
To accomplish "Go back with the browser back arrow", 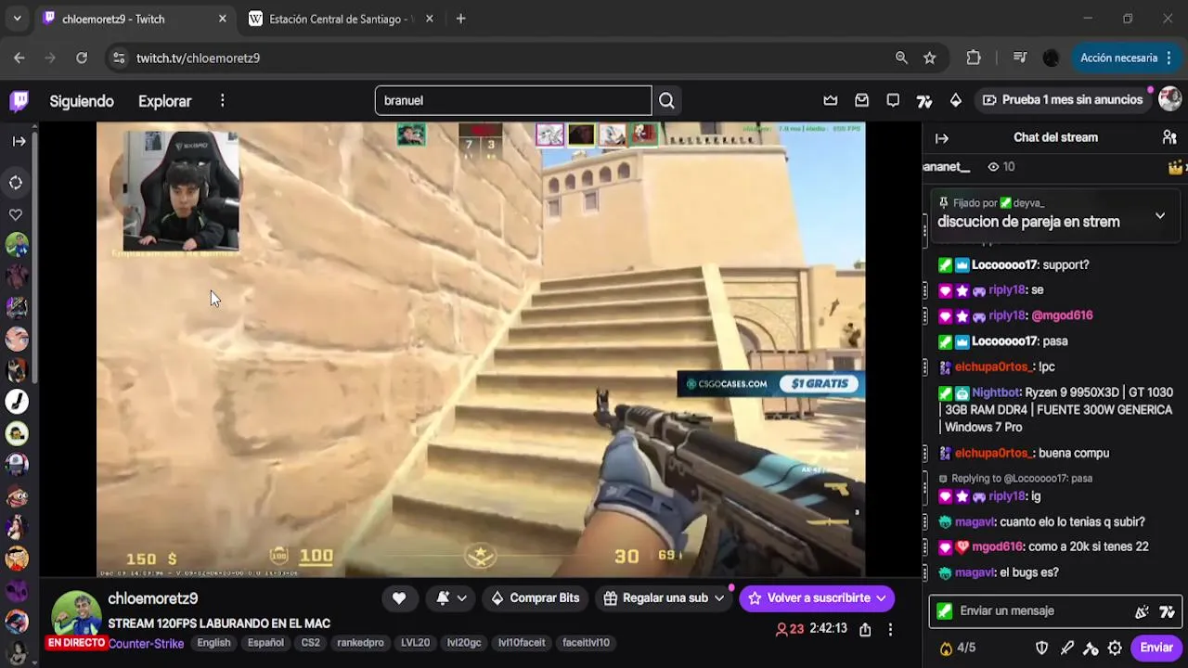I will point(19,58).
